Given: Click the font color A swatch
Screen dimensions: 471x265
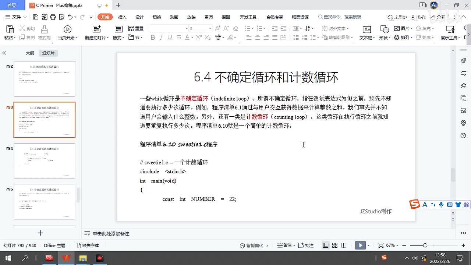Looking at the screenshot, I should pos(187,38).
